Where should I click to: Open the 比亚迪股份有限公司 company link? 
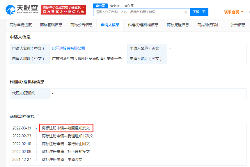pyautogui.click(x=68, y=48)
